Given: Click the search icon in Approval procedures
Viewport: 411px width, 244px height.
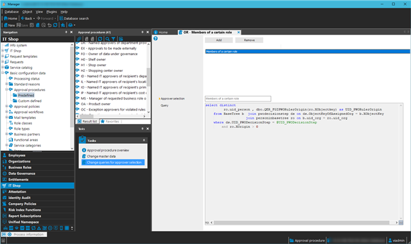Looking at the screenshot, I should click(107, 39).
